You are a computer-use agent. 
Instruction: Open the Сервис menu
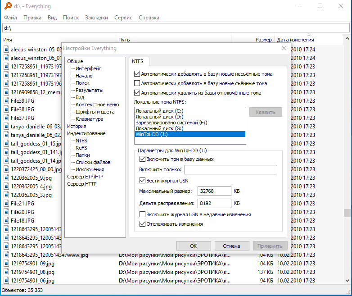[x=123, y=18]
